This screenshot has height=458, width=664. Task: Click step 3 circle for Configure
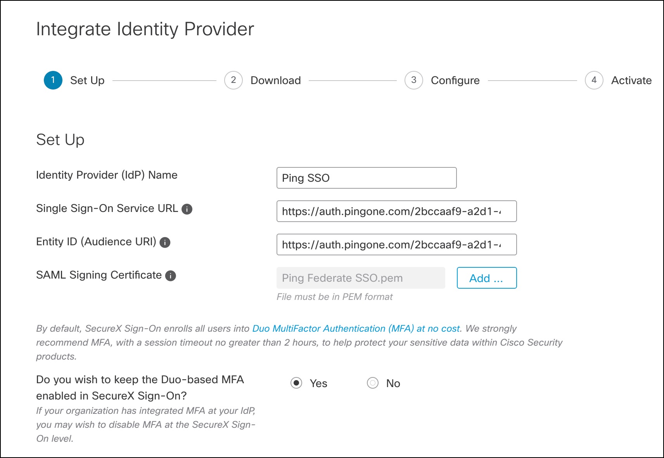(413, 80)
